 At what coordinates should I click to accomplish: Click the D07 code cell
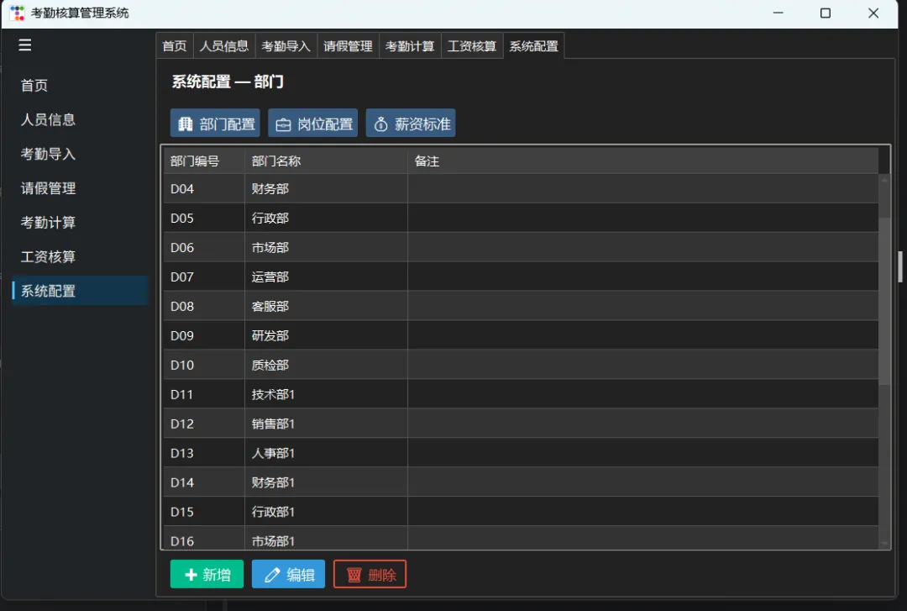204,277
